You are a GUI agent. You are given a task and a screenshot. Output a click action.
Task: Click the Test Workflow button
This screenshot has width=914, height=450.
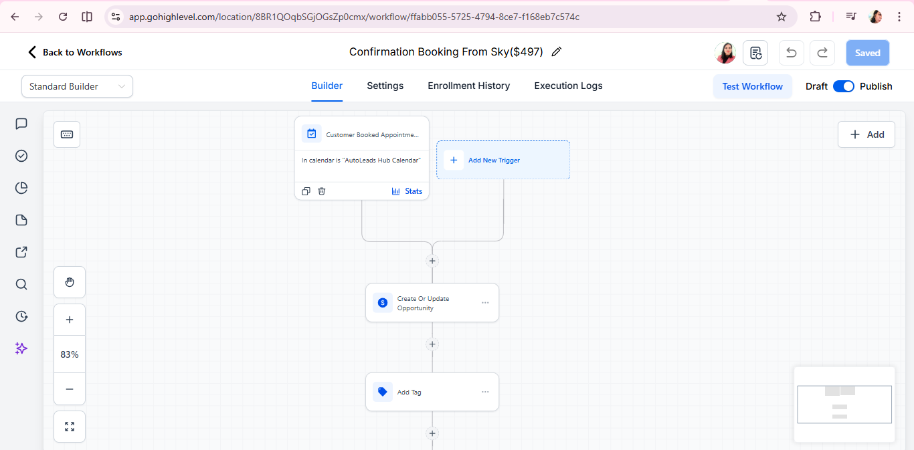(x=752, y=86)
